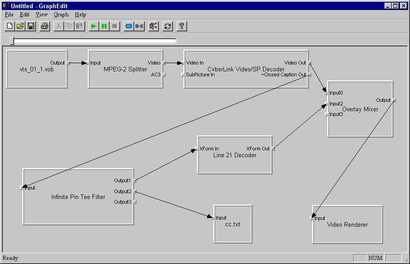The height and width of the screenshot is (264, 410).
Task: Click the speaker-style toolbar icon beside Refresh
Action: click(x=153, y=26)
